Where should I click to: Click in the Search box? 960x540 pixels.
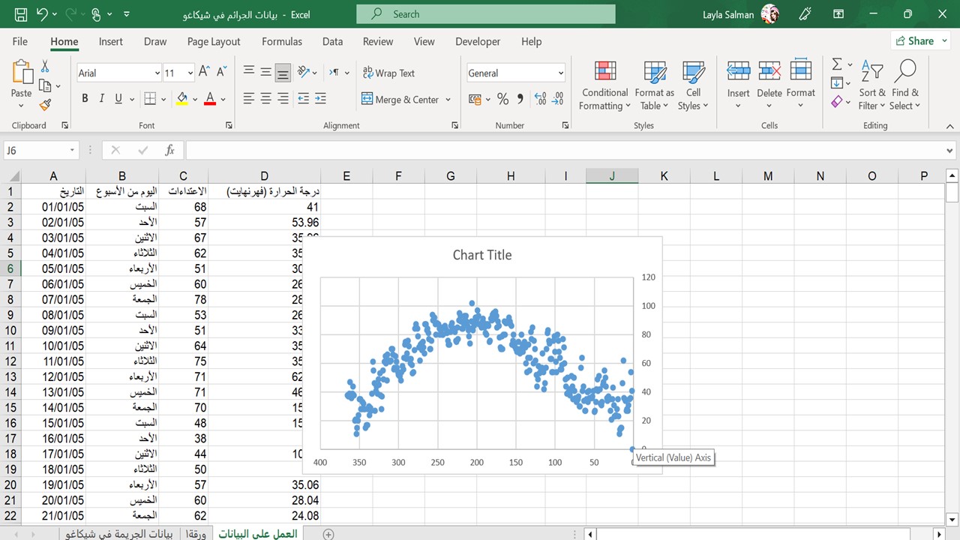coord(485,13)
